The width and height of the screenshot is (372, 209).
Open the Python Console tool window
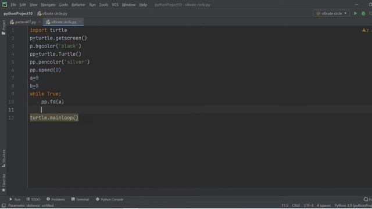click(109, 199)
